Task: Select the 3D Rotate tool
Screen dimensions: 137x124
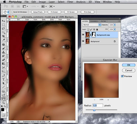Action: [x=3, y=91]
